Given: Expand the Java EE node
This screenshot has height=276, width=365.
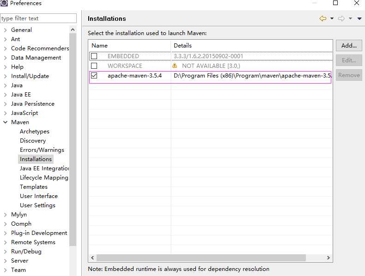Looking at the screenshot, I should click(6, 95).
